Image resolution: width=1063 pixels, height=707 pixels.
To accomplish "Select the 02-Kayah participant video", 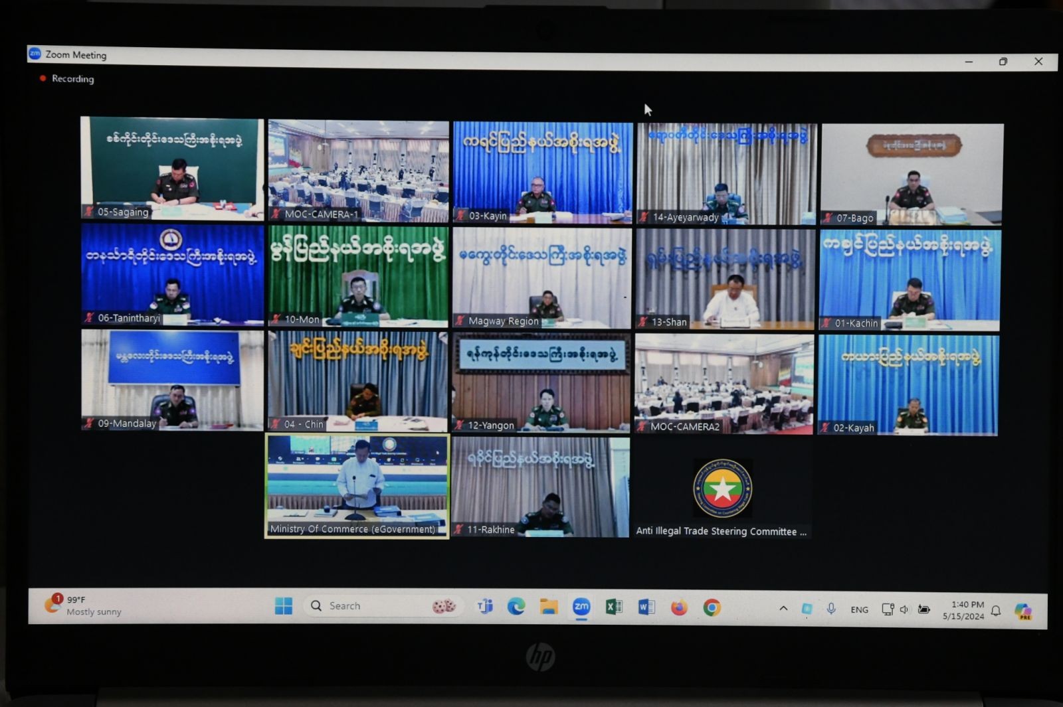I will 908,385.
